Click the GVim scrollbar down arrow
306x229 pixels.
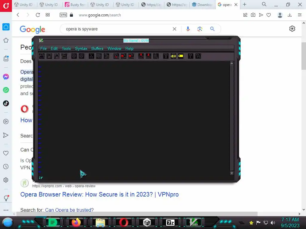point(232,173)
